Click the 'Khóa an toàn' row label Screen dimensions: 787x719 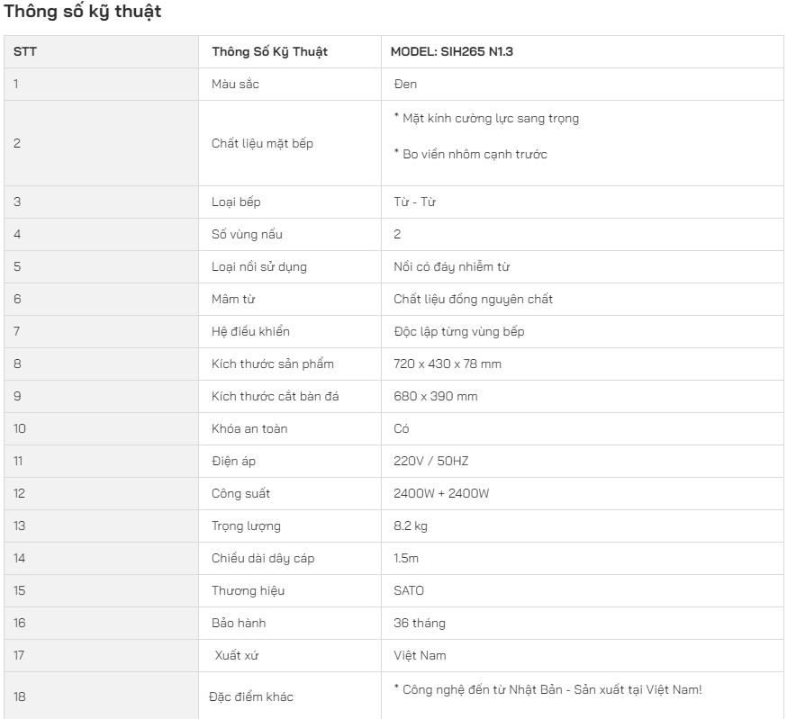click(x=249, y=428)
